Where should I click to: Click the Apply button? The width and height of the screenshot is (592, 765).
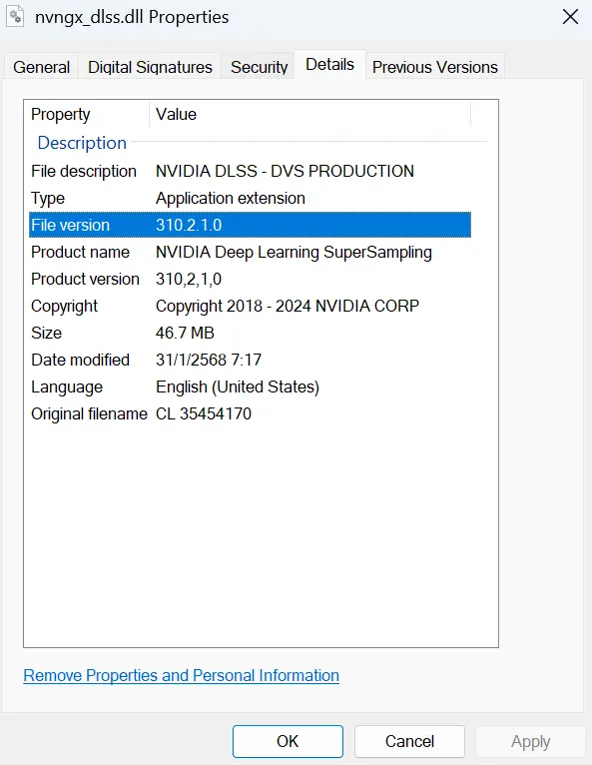tap(530, 741)
